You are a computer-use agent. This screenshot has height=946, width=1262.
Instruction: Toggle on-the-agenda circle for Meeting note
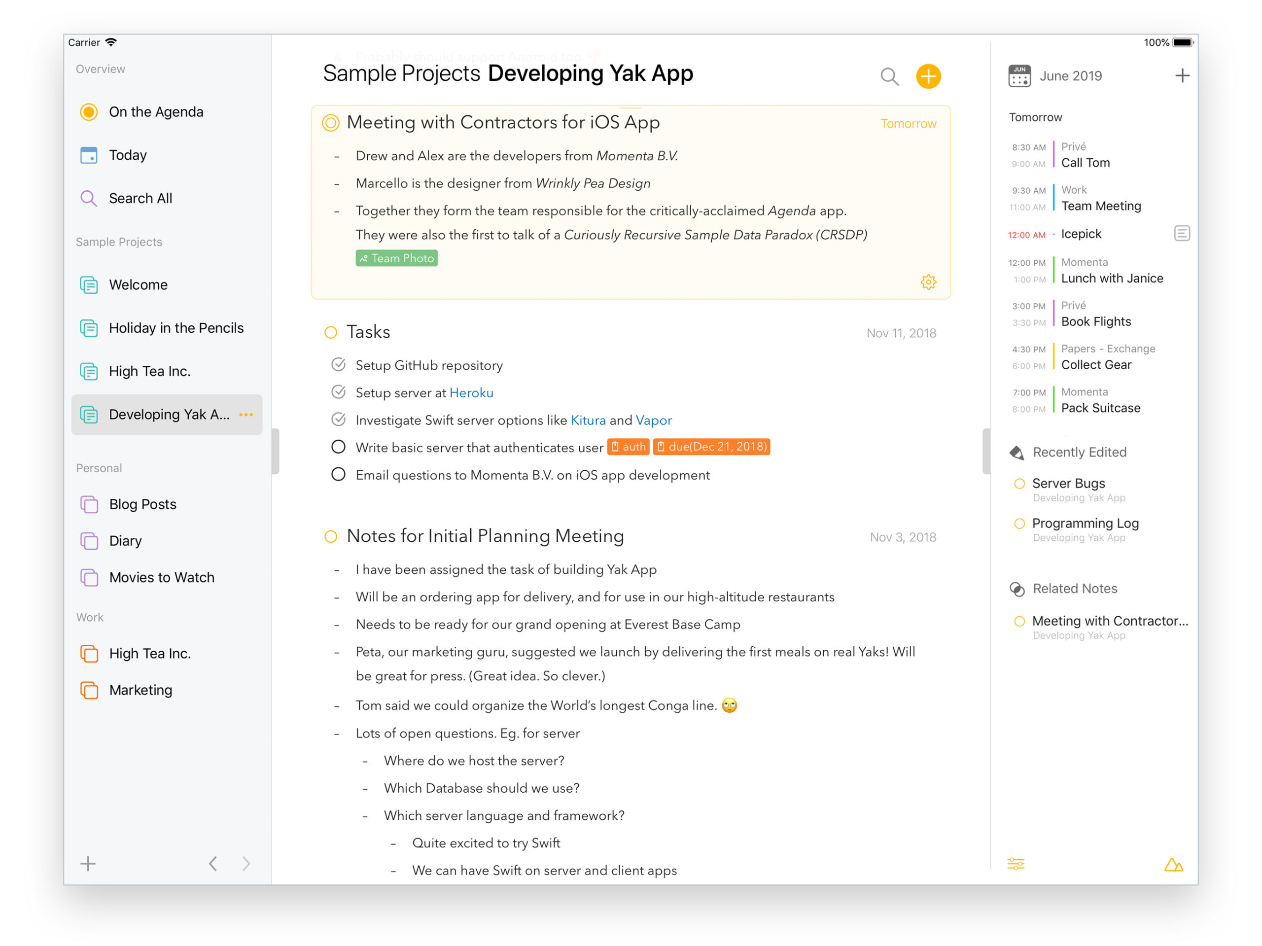(x=331, y=123)
